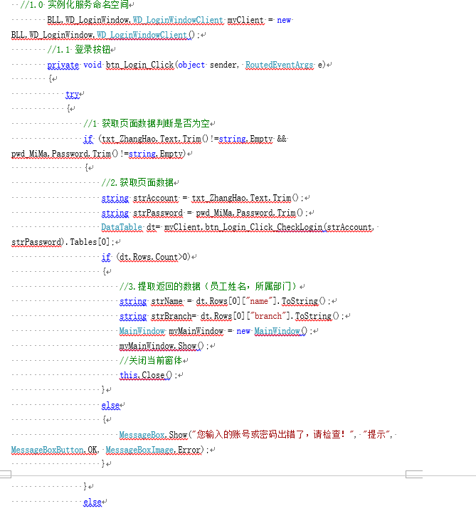
Task: Click the string "您输入的账号或密码出错了，请检查！"
Action: tap(272, 434)
